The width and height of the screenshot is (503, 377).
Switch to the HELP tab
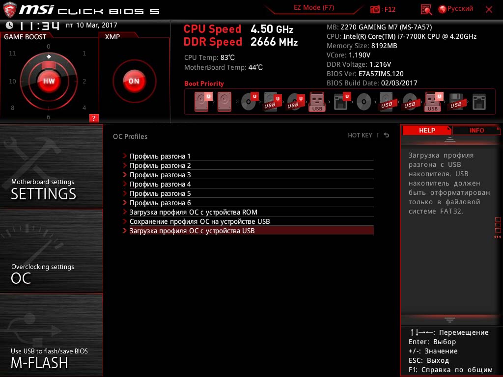click(427, 130)
